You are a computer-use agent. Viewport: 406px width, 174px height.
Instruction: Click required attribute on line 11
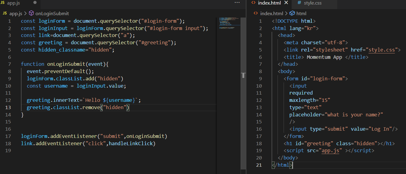(x=301, y=93)
